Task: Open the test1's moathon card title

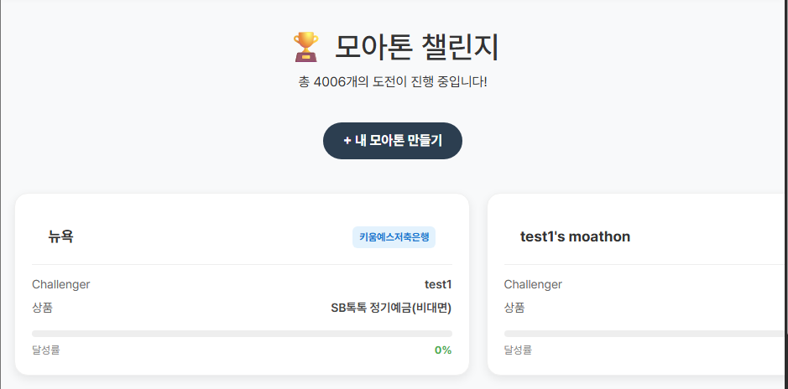Action: [575, 236]
